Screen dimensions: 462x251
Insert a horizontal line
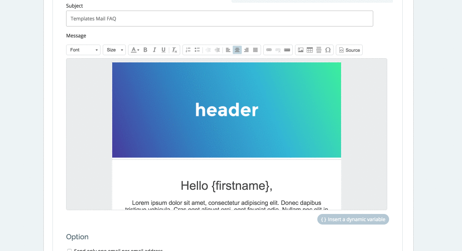319,50
